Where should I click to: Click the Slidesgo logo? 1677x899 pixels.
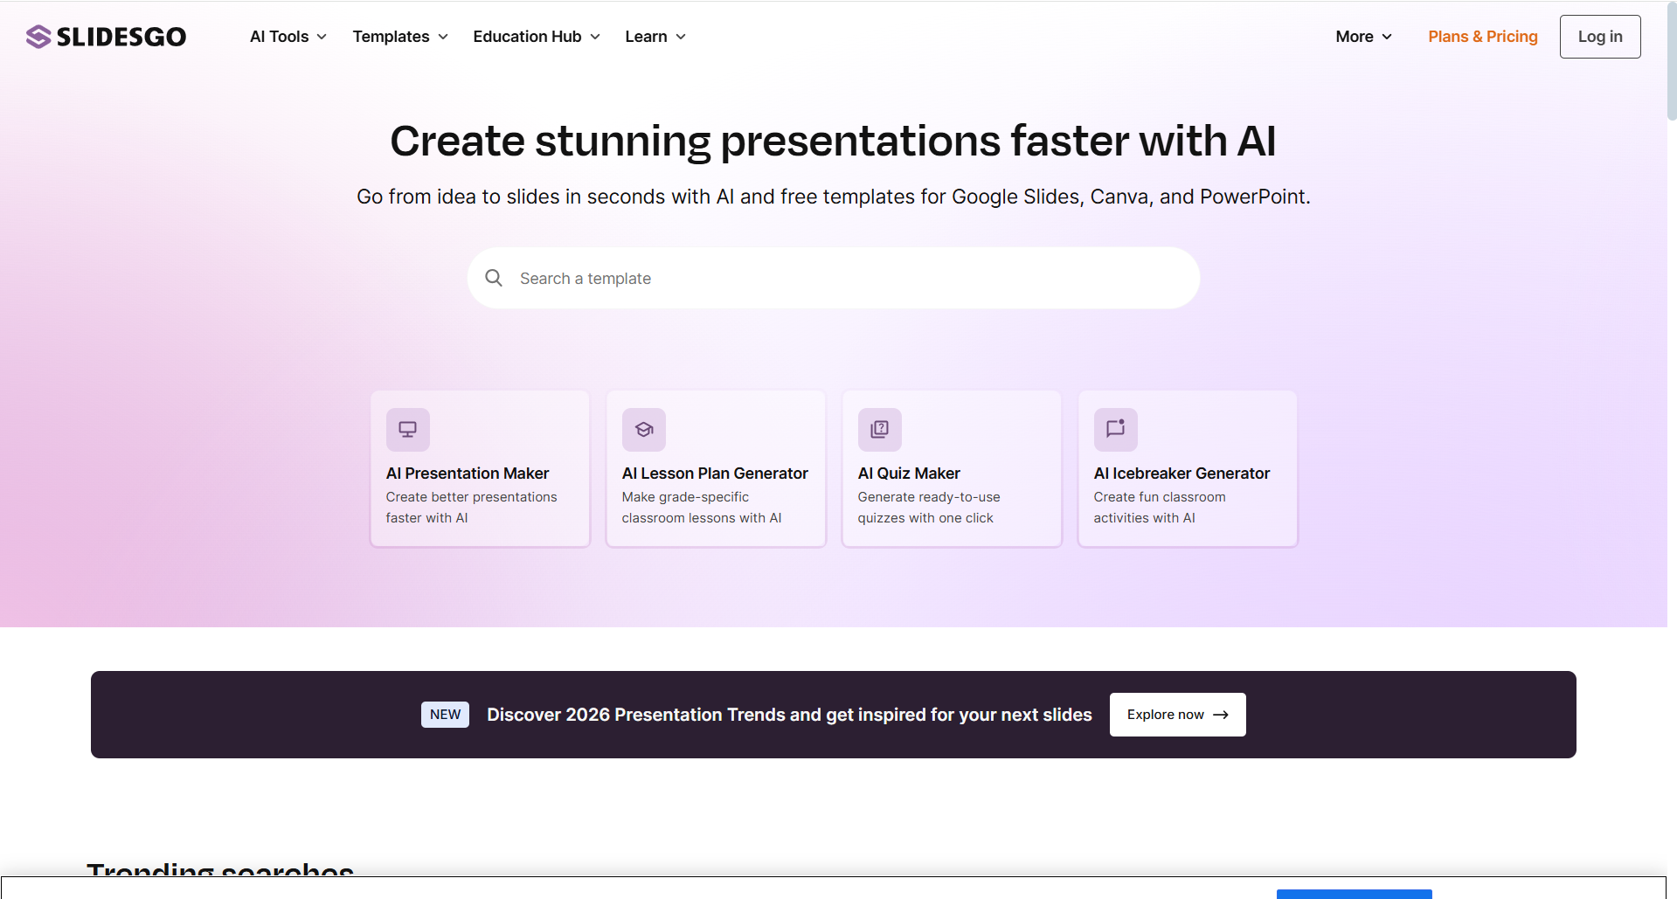point(106,37)
